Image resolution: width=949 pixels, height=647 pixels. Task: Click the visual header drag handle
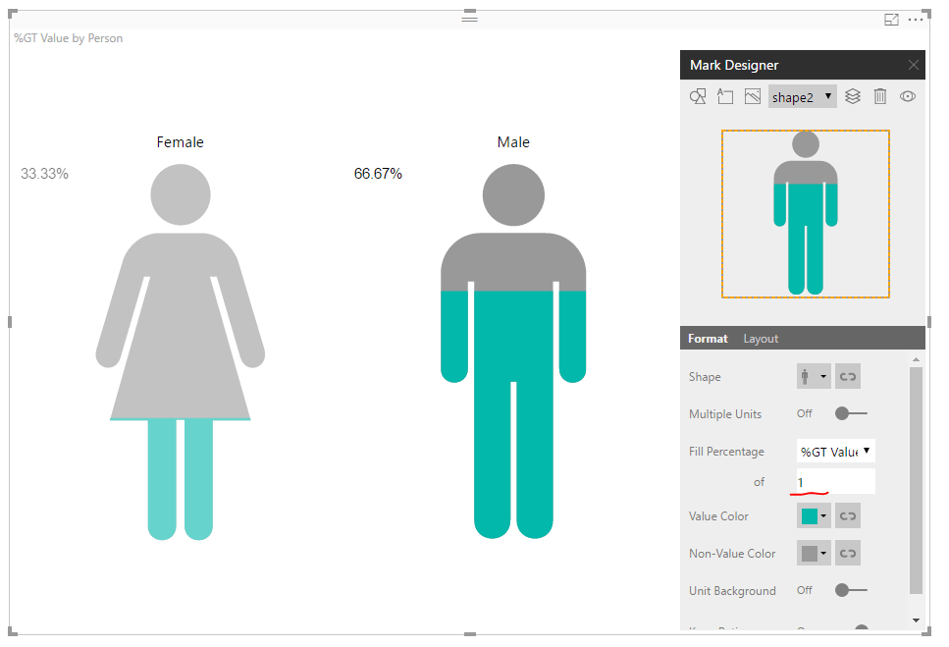470,18
